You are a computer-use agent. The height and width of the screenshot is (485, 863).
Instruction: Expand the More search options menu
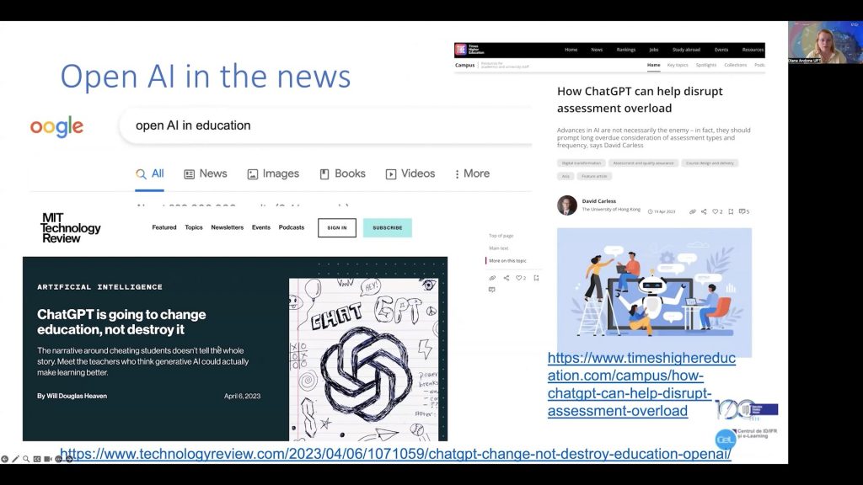point(472,173)
